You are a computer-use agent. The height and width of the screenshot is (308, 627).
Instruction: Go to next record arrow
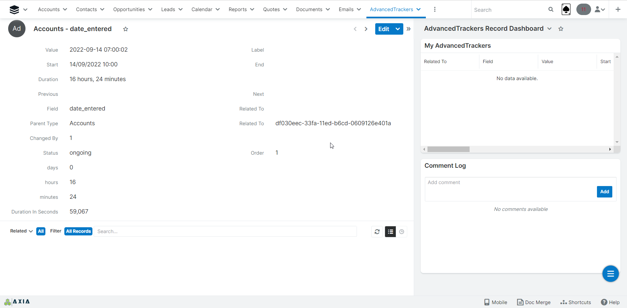pos(366,29)
